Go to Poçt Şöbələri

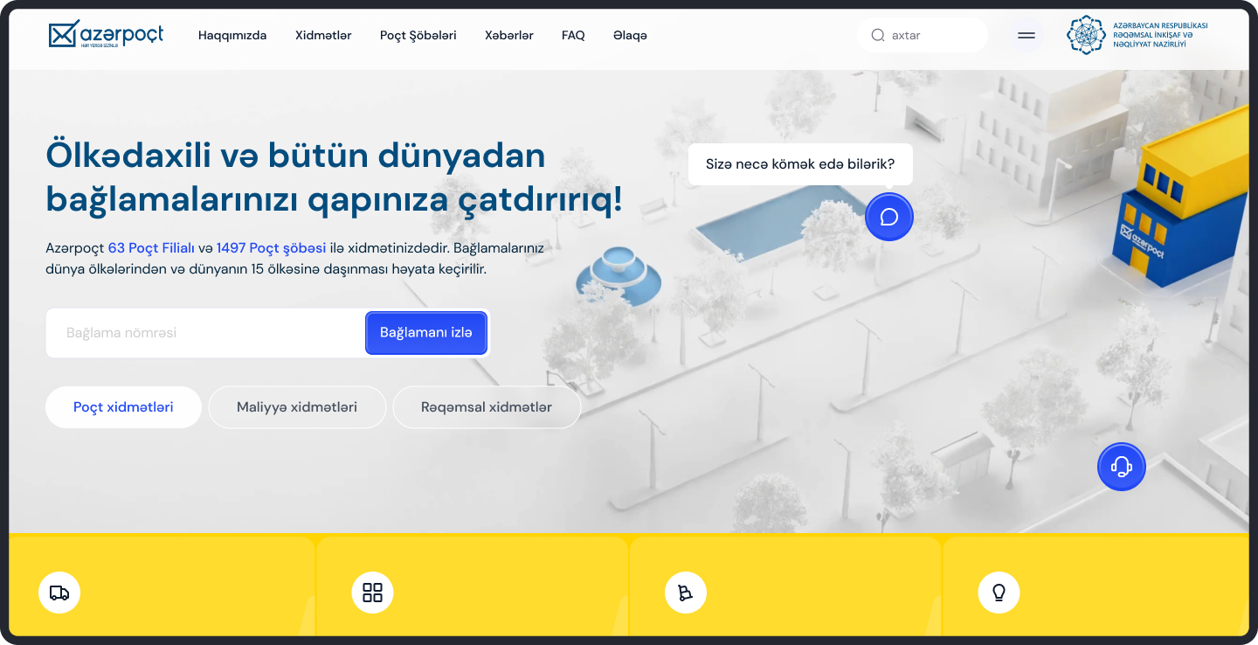418,36
